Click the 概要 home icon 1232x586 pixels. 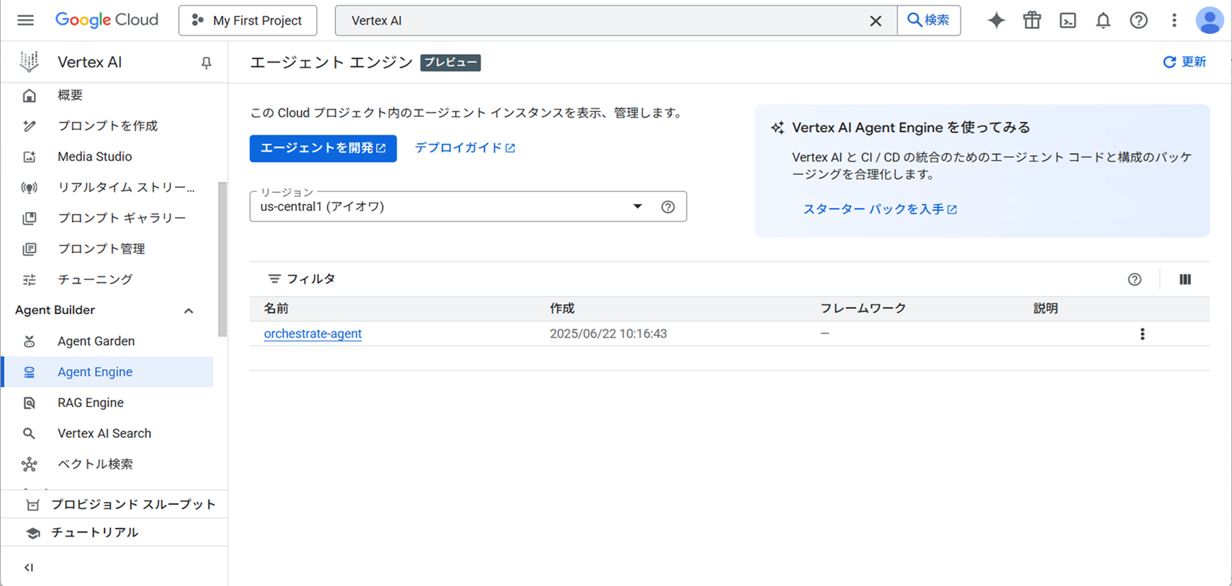tap(29, 95)
